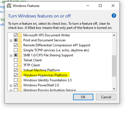Select Virtual Machine Platform row text
The width and height of the screenshot is (130, 121).
[42, 70]
